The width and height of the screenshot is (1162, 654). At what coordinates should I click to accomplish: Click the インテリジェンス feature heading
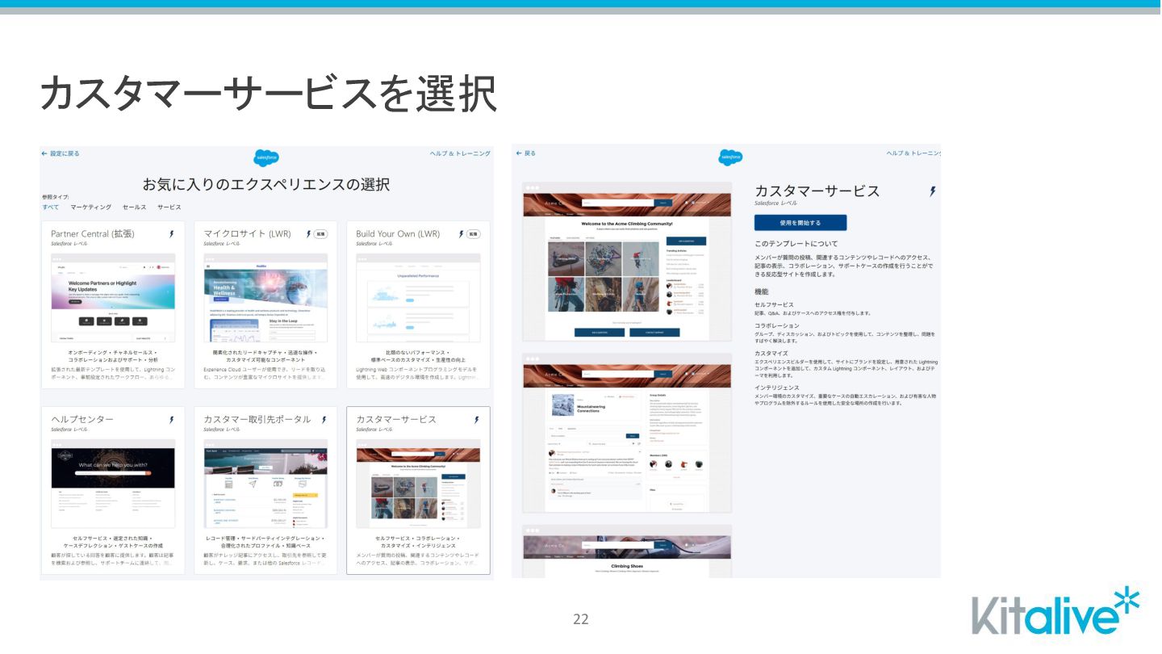(x=777, y=388)
